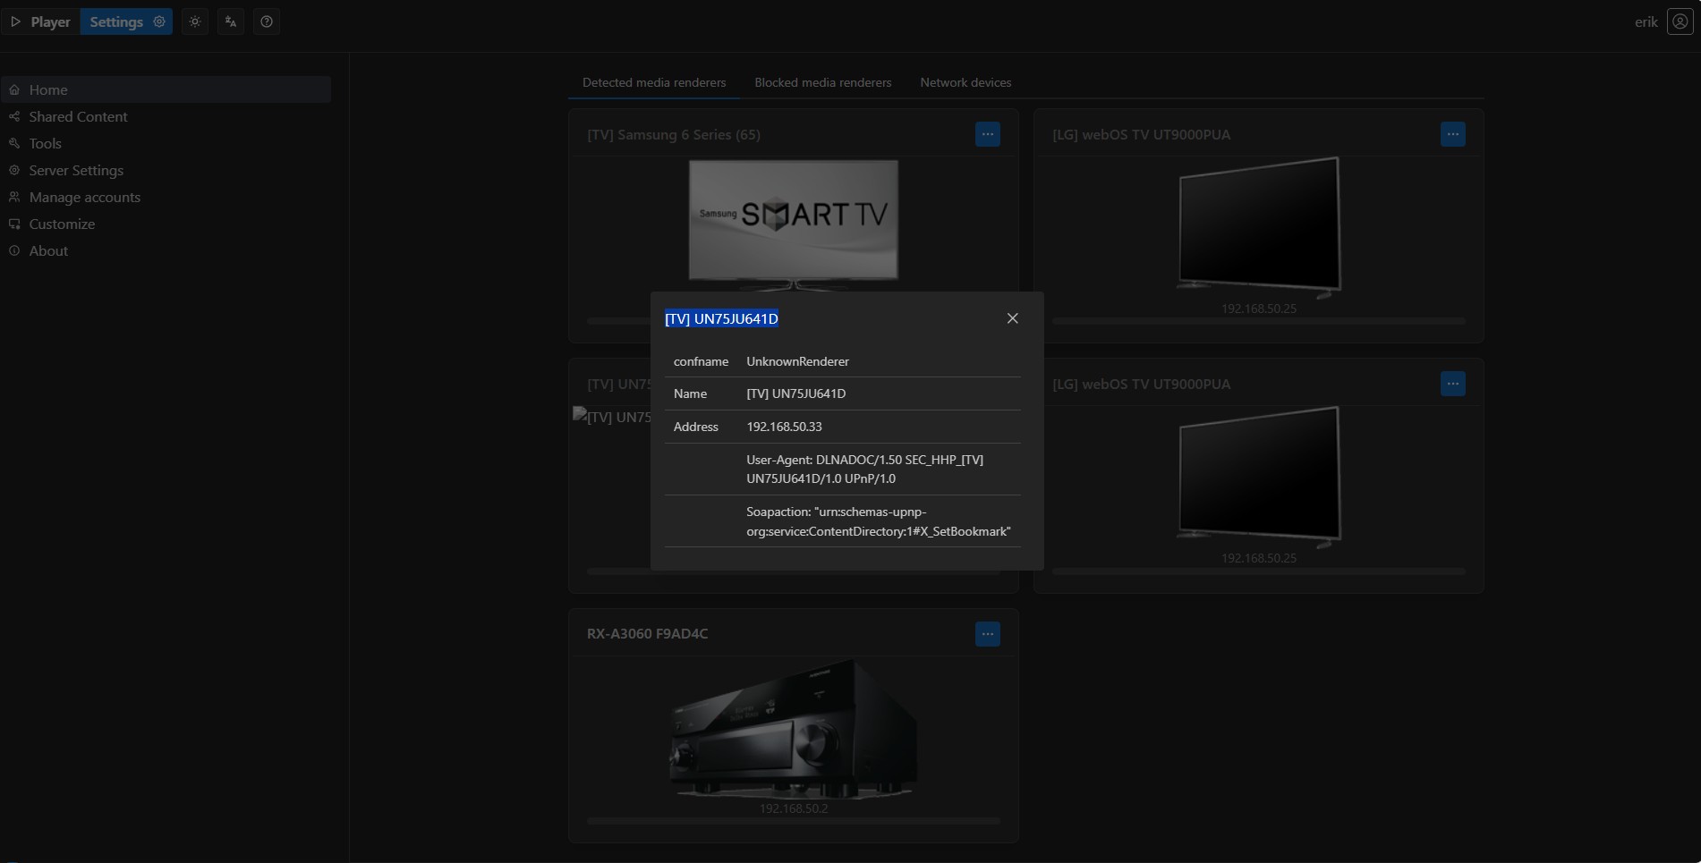The height and width of the screenshot is (863, 1701).
Task: Open the menu on Samsung 6 Series card
Action: [987, 134]
